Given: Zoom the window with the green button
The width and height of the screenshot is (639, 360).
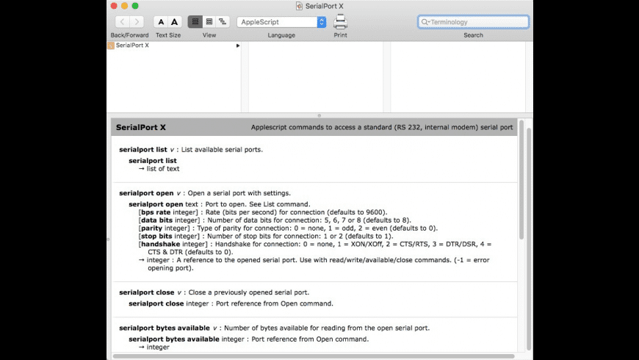Looking at the screenshot, I should point(135,6).
